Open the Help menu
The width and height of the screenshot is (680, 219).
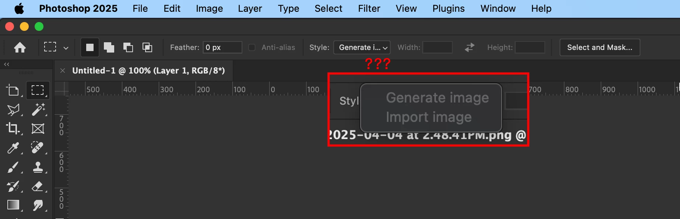[541, 8]
